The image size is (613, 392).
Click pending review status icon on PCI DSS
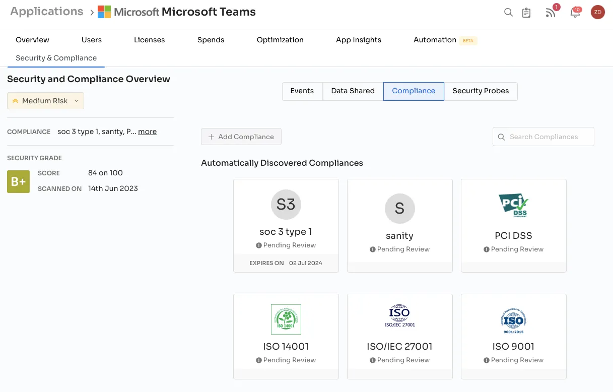coord(487,249)
